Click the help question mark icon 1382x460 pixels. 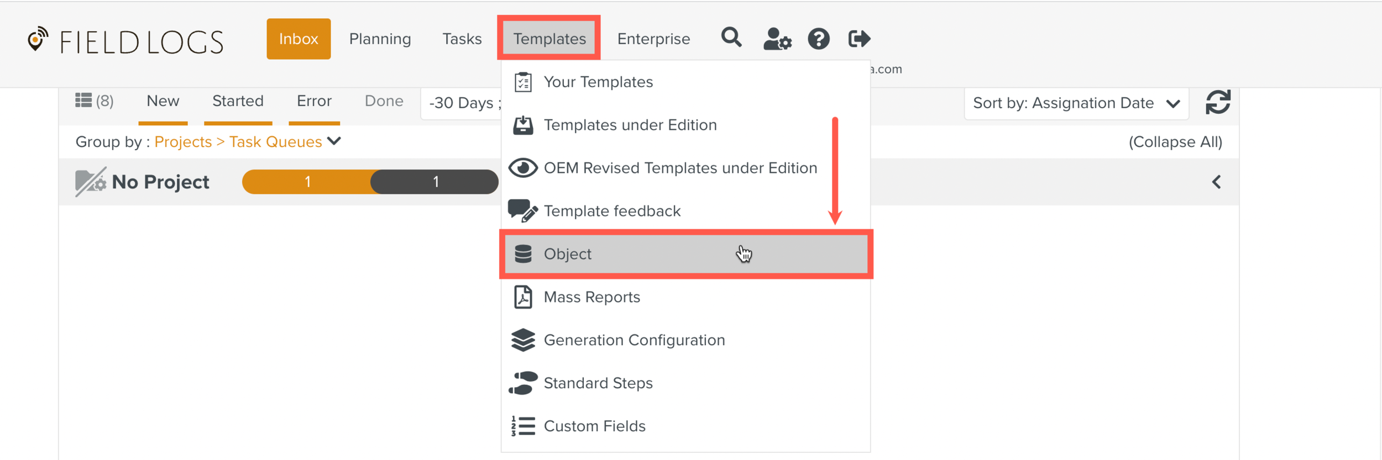818,39
